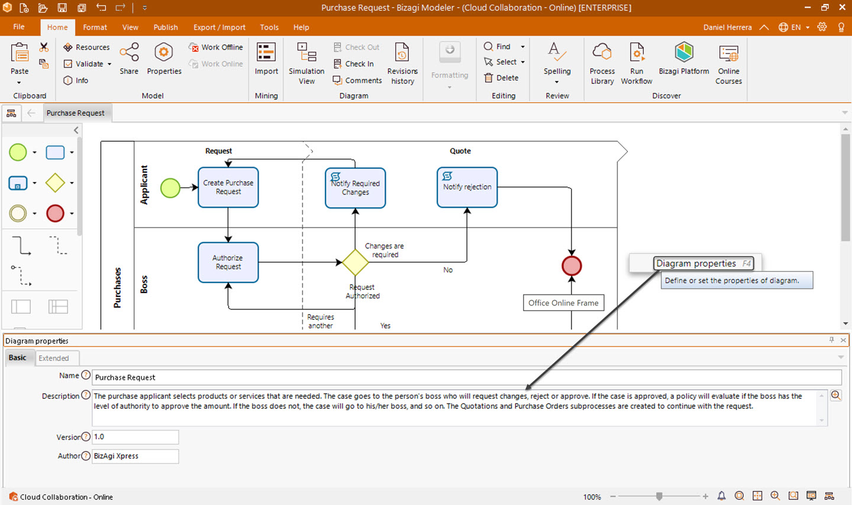Switch to the Publish ribbon tab
Screen dimensions: 852x505
click(x=166, y=27)
